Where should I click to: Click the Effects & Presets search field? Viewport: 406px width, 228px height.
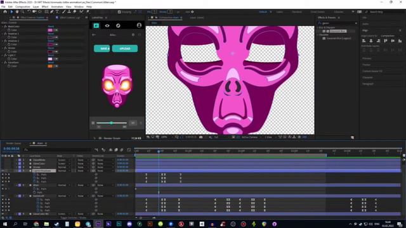pyautogui.click(x=338, y=23)
